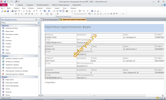Open the Записи dropdown menu
The image size is (166, 100).
point(49,8)
